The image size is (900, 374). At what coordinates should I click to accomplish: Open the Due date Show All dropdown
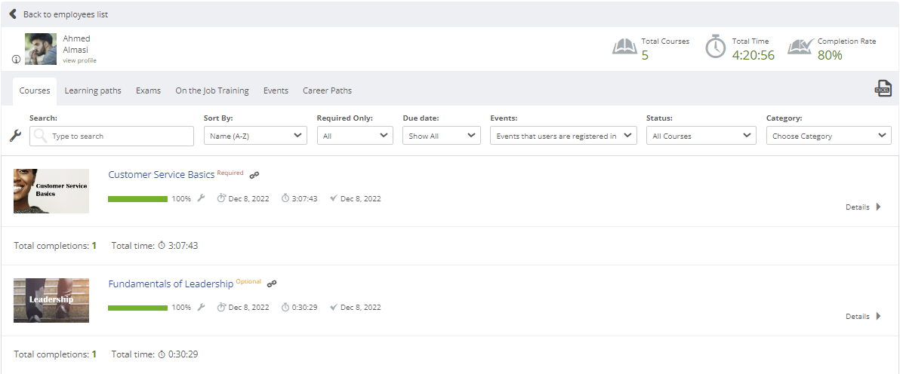coord(442,136)
